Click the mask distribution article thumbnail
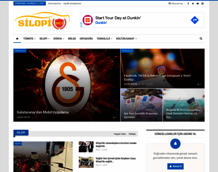 click(x=86, y=147)
